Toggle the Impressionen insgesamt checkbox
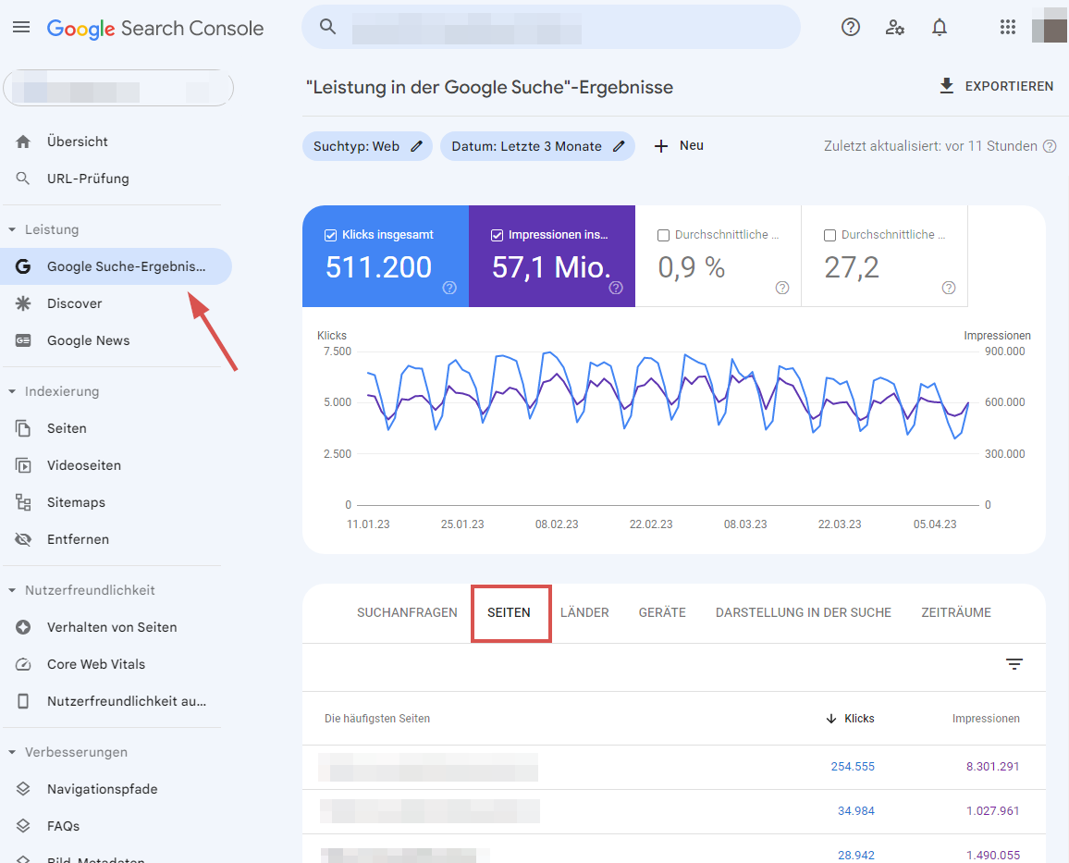Image resolution: width=1069 pixels, height=863 pixels. (497, 235)
